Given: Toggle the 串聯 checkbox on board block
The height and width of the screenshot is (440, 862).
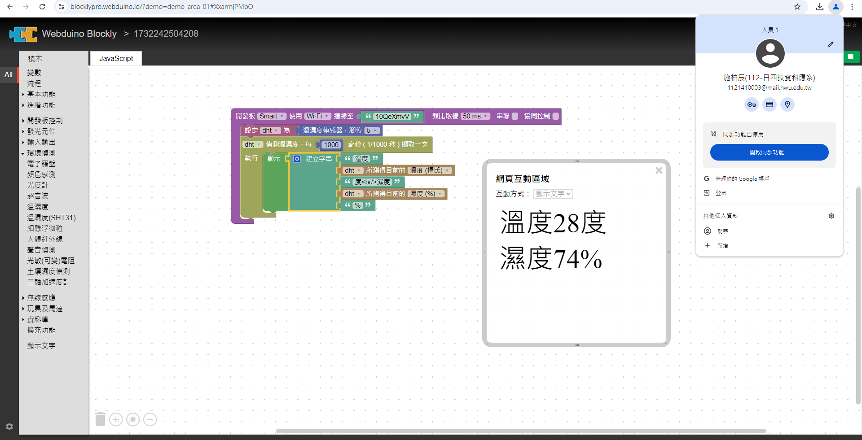Looking at the screenshot, I should click(x=515, y=116).
